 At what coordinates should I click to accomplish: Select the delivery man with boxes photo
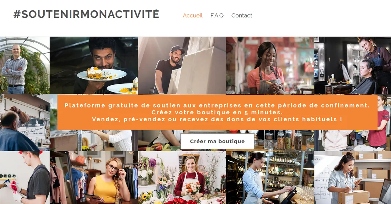click(182, 65)
